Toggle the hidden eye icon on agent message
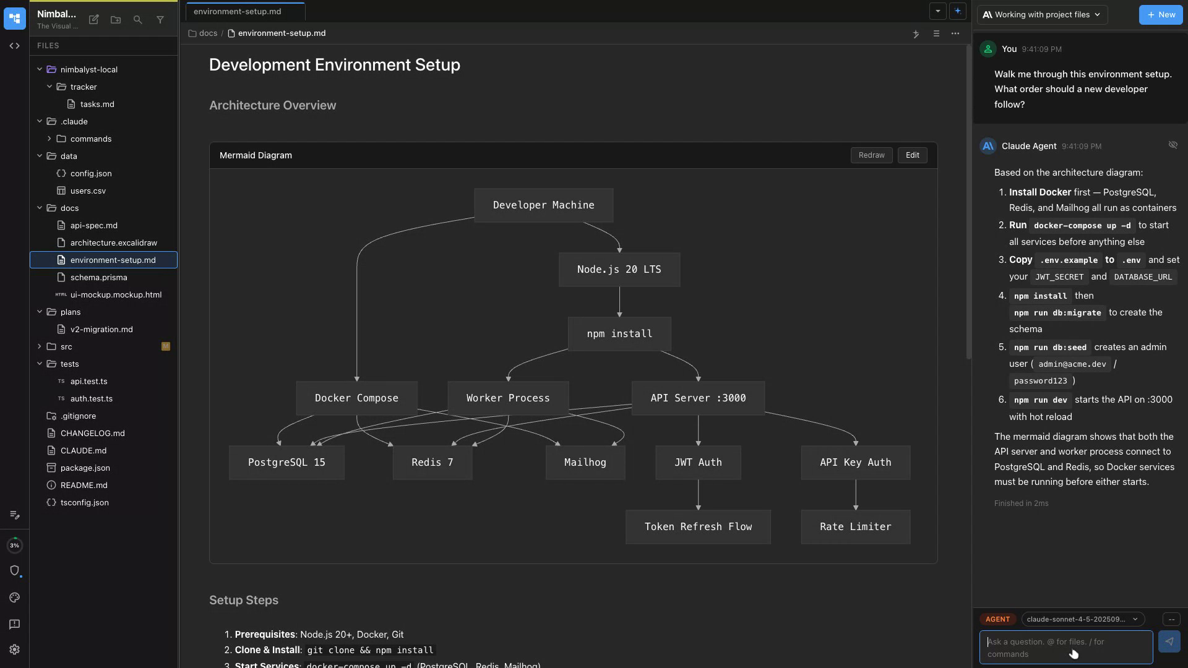 1173,145
